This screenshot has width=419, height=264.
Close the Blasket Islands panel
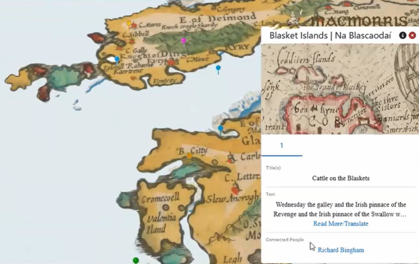point(412,35)
